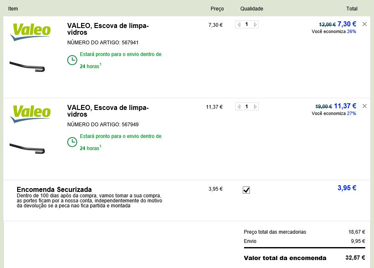Click the 27% savings text
The width and height of the screenshot is (374, 268).
click(x=351, y=113)
